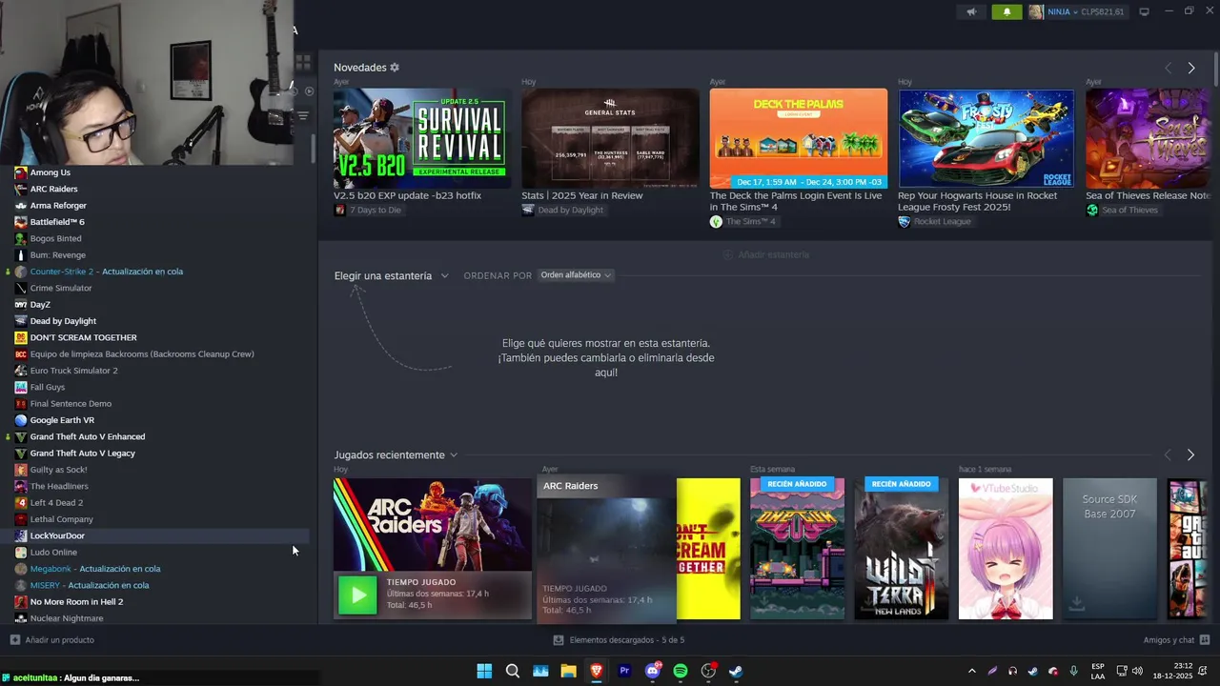Show previous recently played games
Viewport: 1220px width, 686px height.
(1168, 454)
